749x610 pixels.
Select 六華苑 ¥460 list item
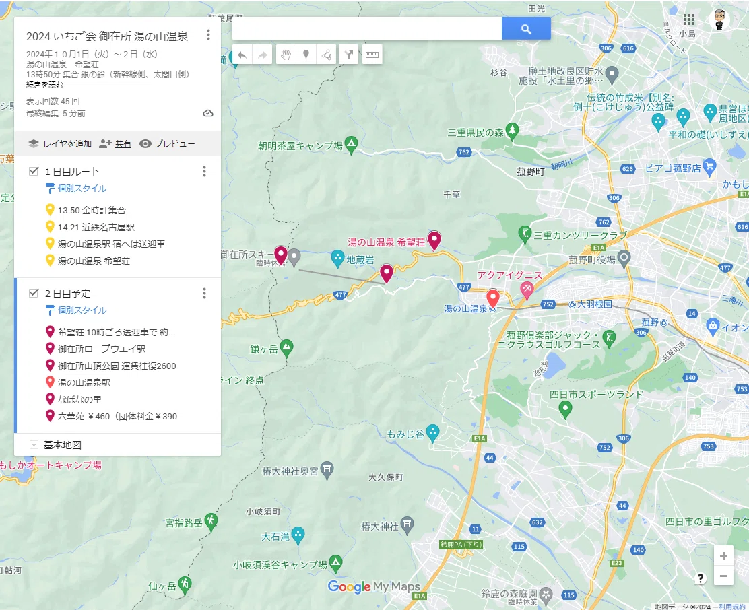117,416
